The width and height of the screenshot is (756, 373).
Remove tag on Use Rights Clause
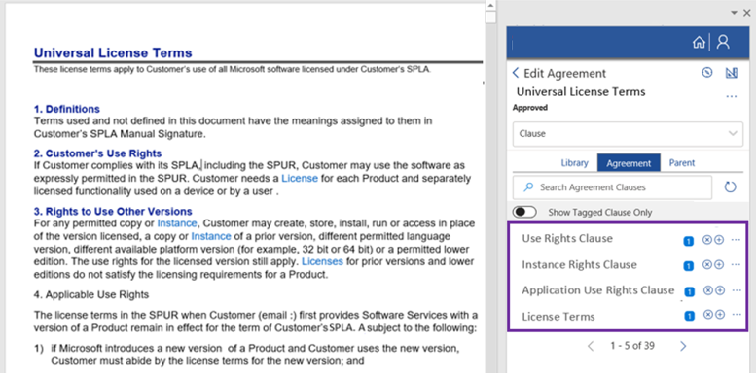706,239
